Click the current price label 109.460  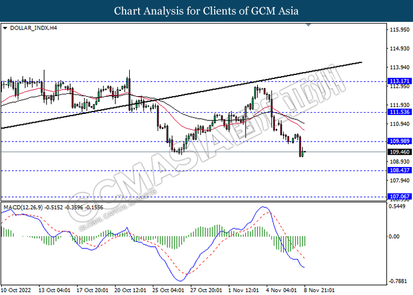(x=399, y=152)
